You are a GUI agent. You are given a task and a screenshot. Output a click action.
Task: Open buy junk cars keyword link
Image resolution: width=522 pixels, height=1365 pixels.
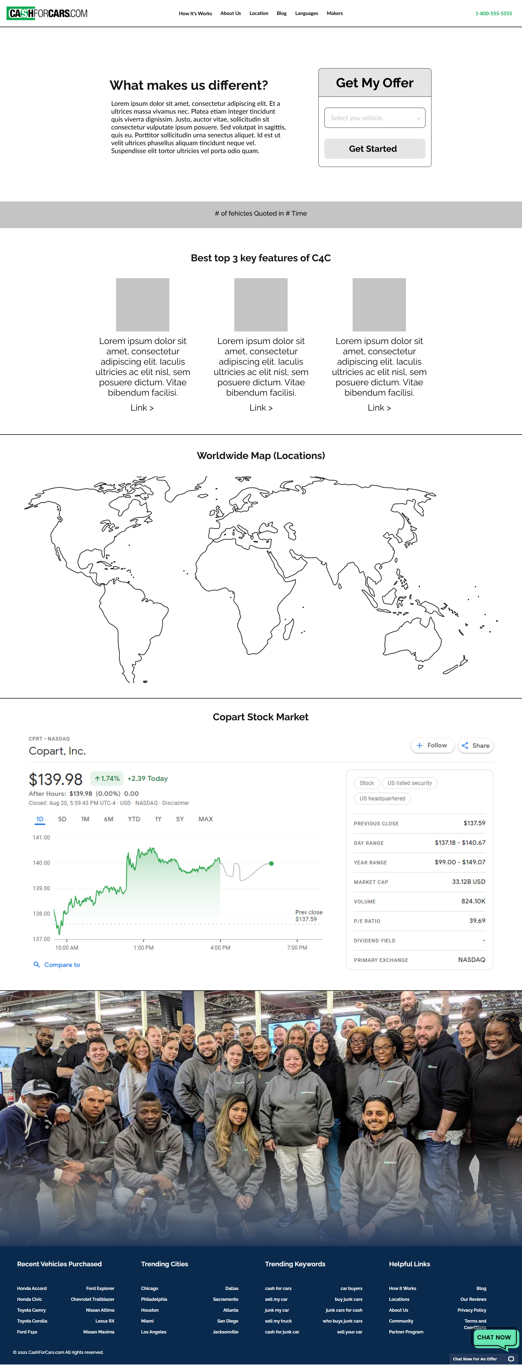[349, 1299]
